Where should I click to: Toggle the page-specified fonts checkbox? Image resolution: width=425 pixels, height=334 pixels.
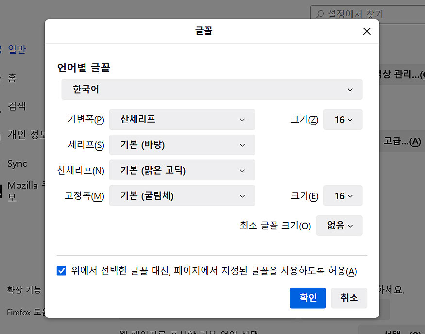click(x=61, y=271)
